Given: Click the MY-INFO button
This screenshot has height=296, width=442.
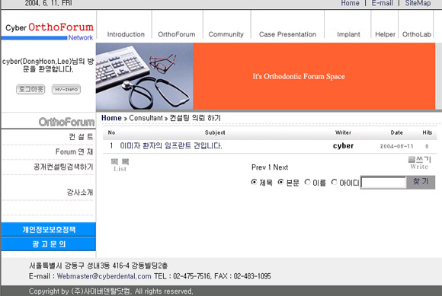Looking at the screenshot, I should tap(66, 90).
